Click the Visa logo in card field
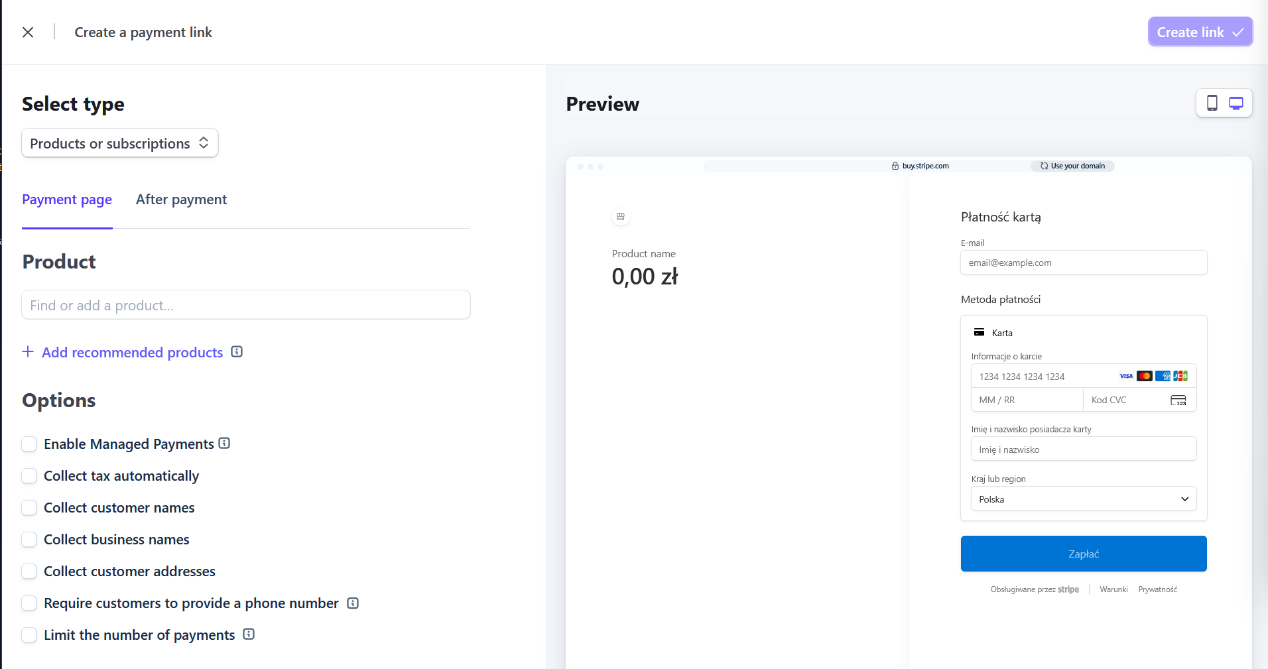Screen dimensions: 1268x669 point(1126,376)
